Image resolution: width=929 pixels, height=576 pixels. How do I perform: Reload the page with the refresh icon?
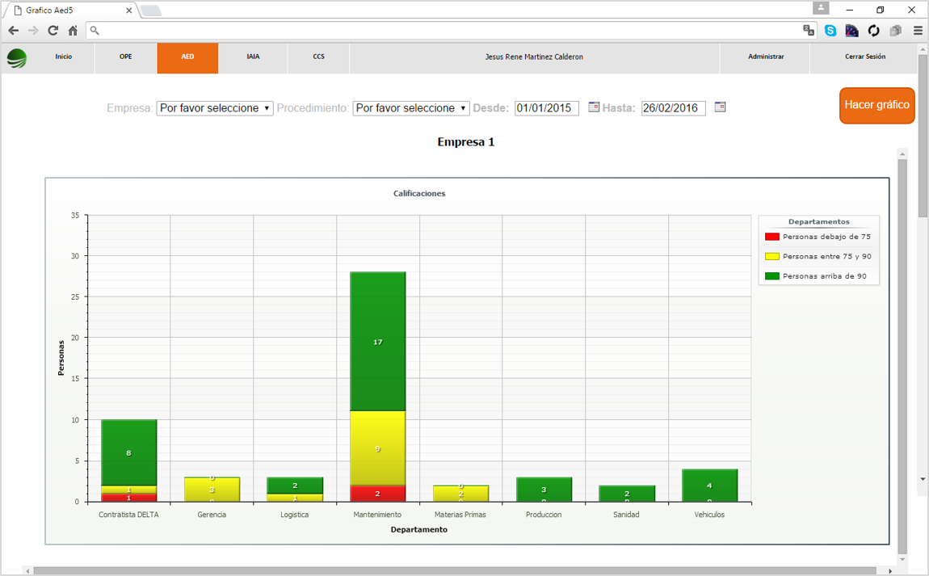coord(53,30)
